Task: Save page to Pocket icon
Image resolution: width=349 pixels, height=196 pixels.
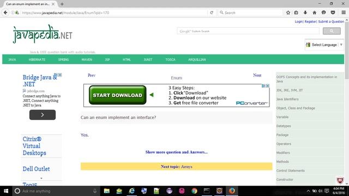Action: point(333,13)
